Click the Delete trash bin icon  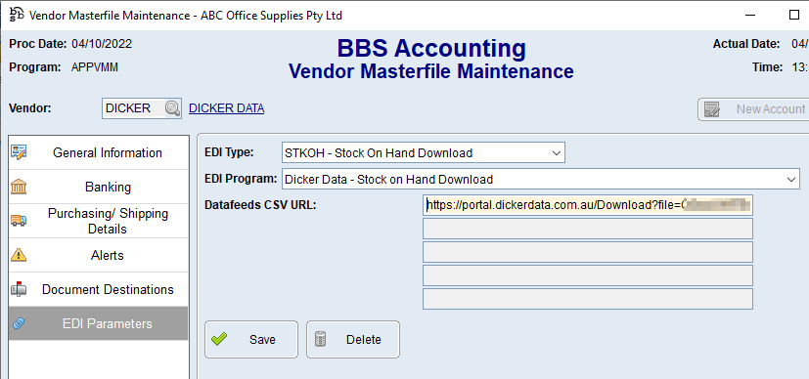click(321, 339)
